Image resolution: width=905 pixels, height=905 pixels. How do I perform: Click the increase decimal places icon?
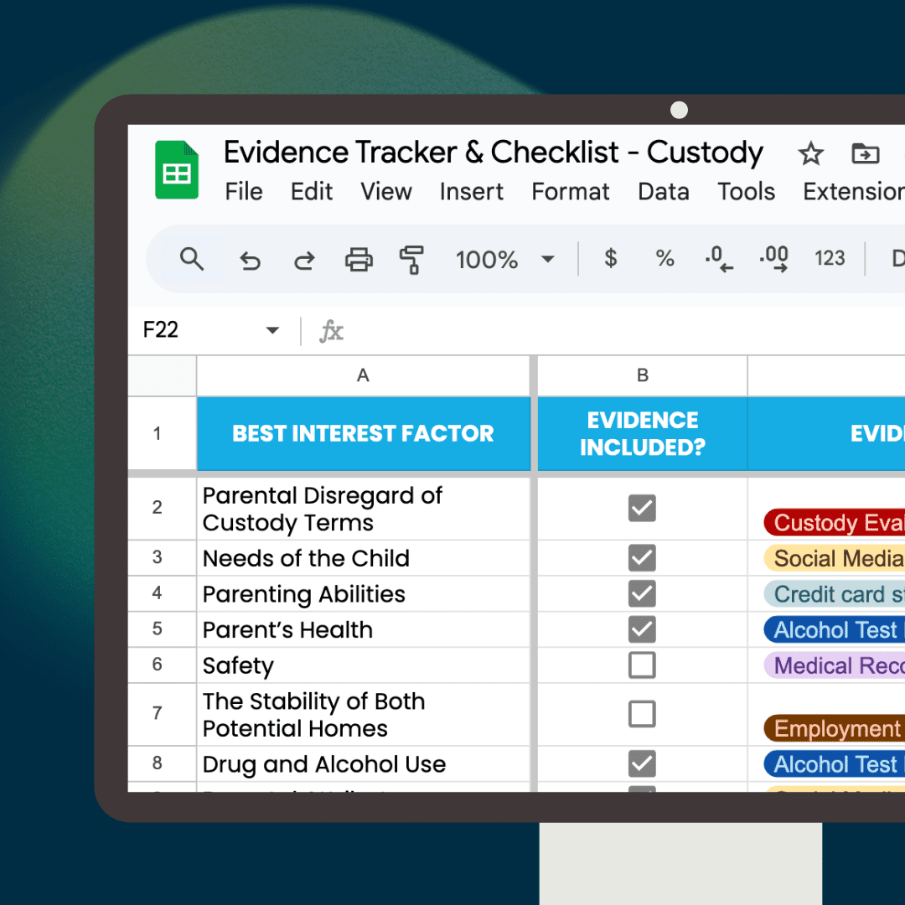[773, 260]
